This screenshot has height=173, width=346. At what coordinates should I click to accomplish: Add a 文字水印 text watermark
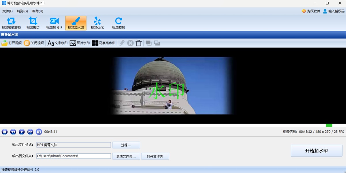[x=57, y=43]
